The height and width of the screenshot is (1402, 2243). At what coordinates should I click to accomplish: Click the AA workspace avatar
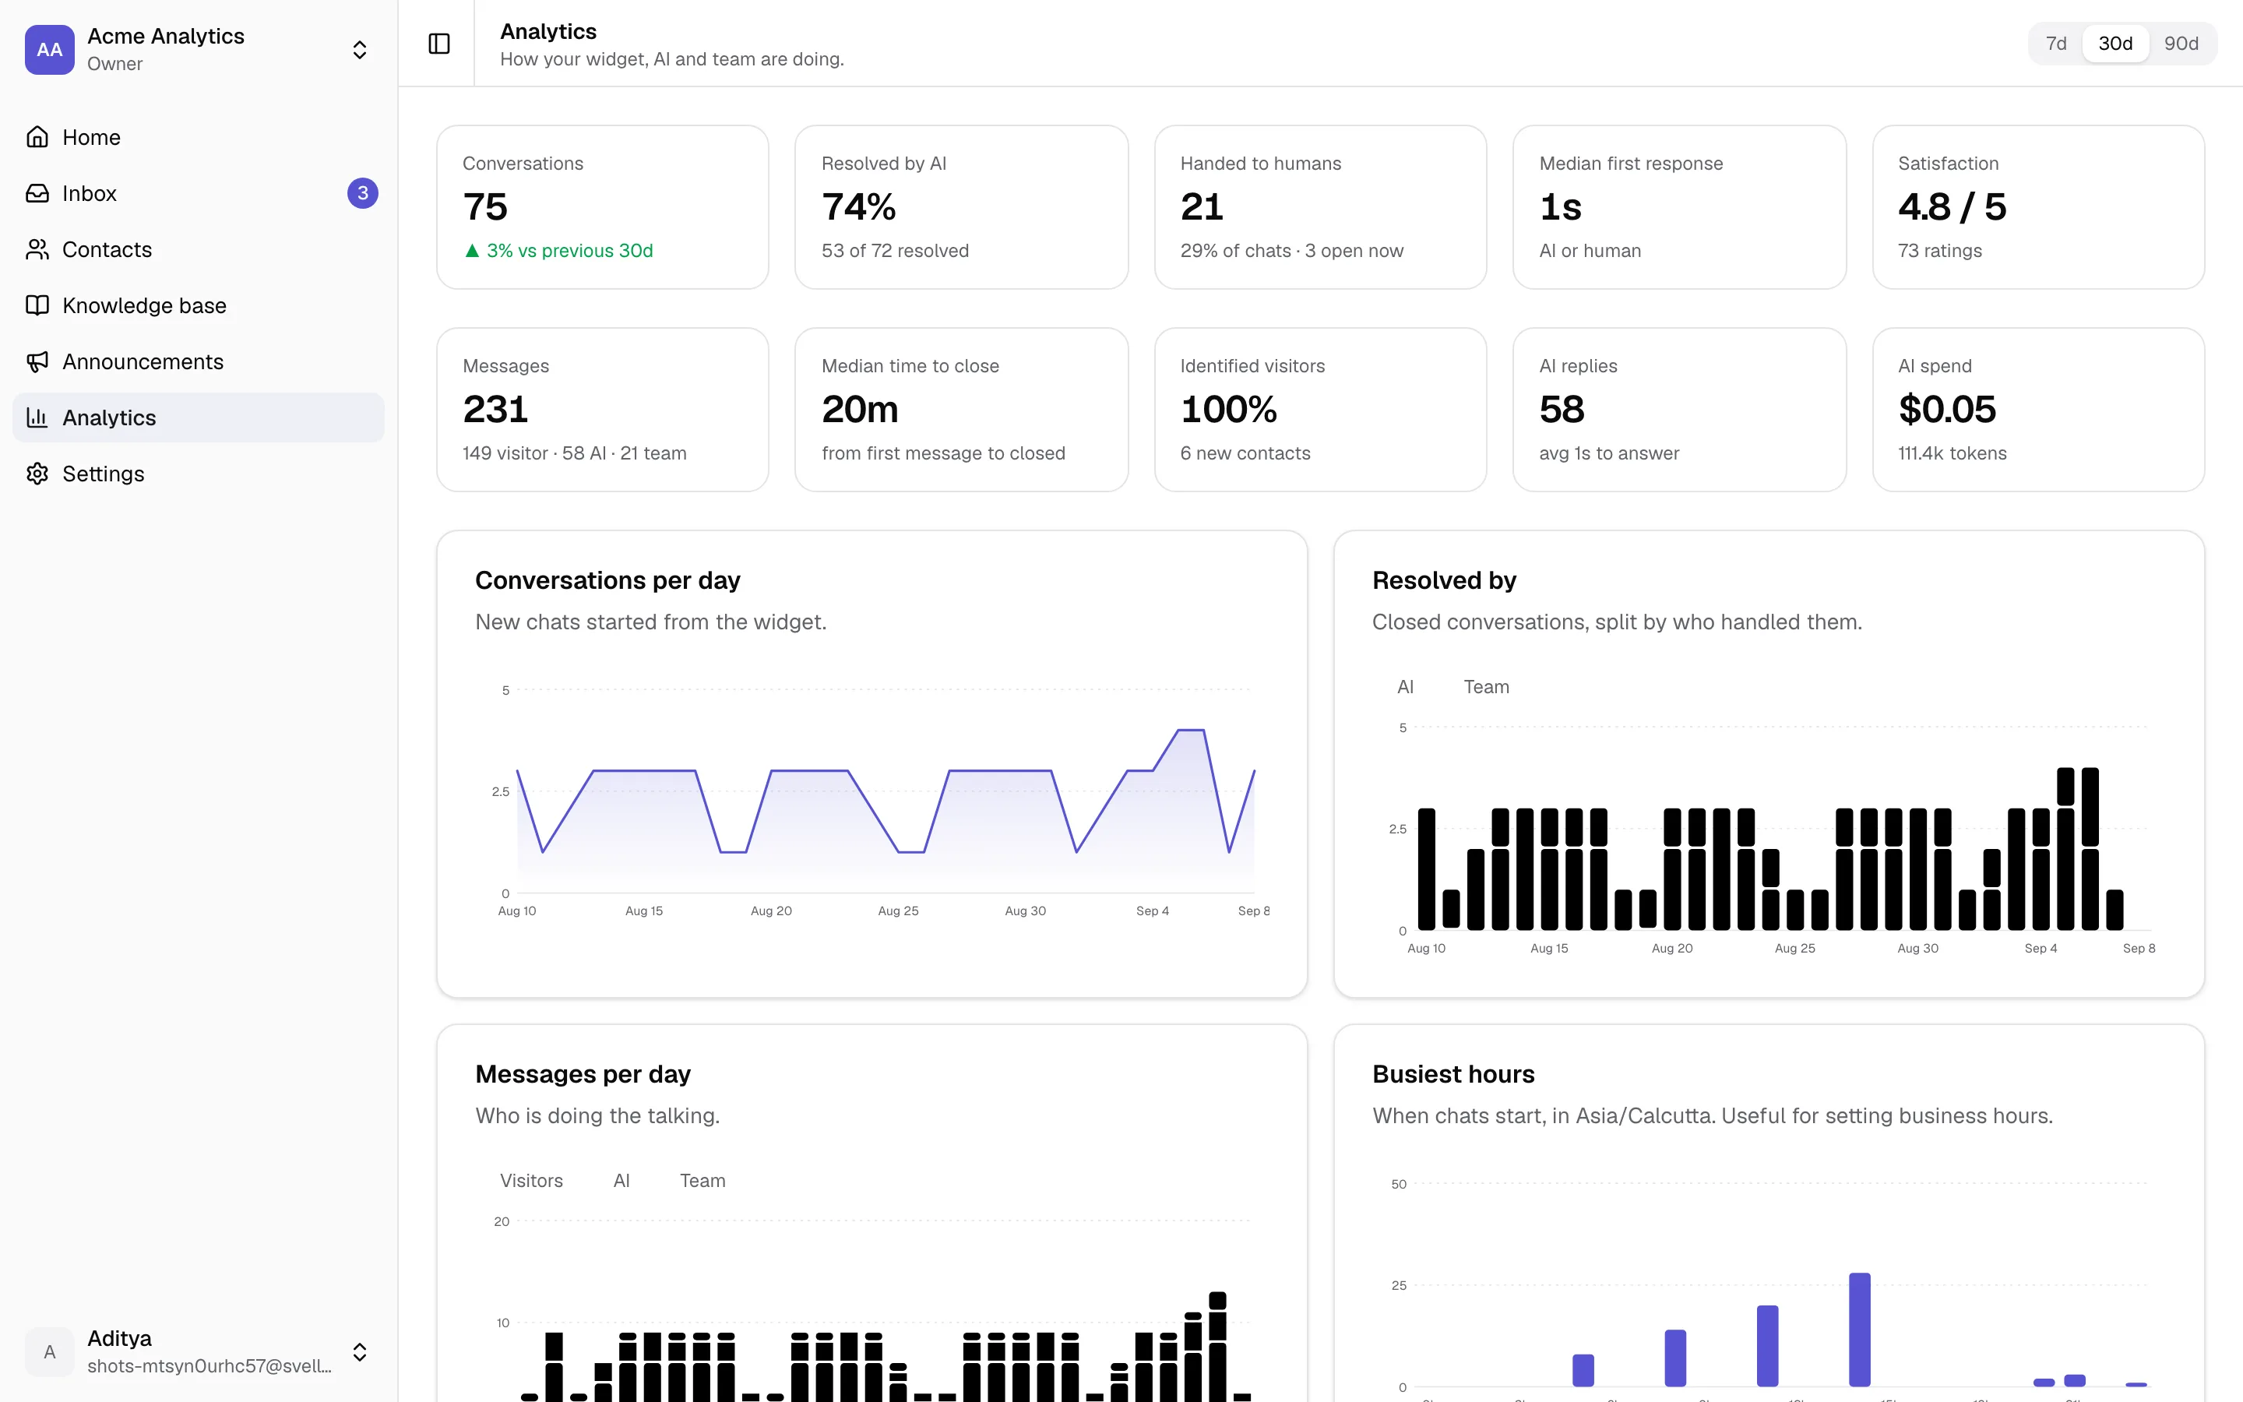click(x=49, y=49)
